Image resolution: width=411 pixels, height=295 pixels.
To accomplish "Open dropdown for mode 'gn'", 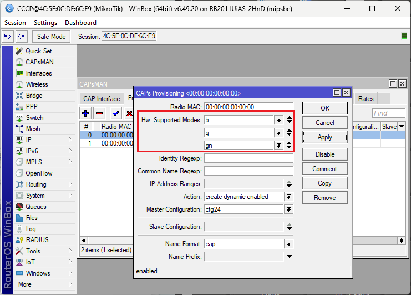I will 278,146.
